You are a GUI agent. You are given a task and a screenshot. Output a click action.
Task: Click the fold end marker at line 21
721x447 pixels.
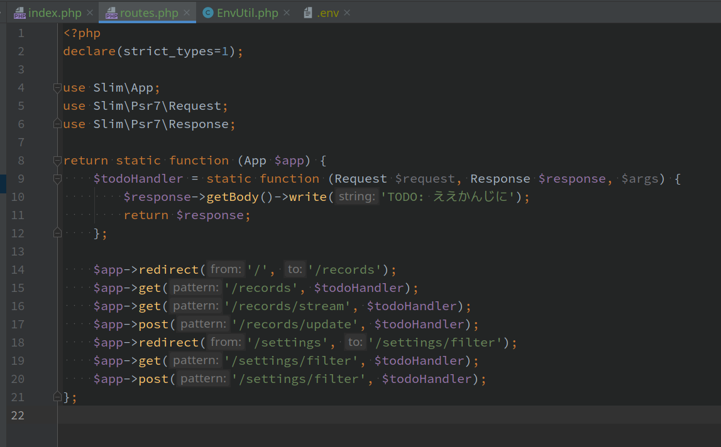point(58,397)
